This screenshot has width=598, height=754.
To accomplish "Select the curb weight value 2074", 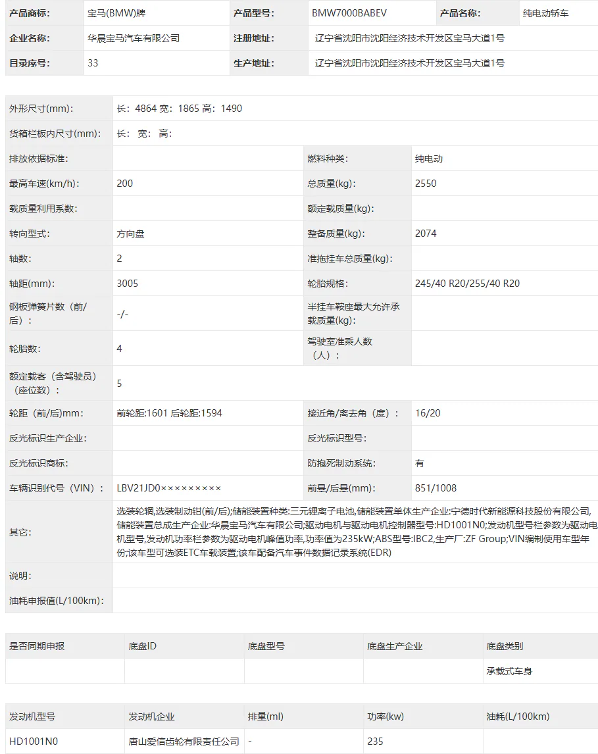I will [x=426, y=233].
